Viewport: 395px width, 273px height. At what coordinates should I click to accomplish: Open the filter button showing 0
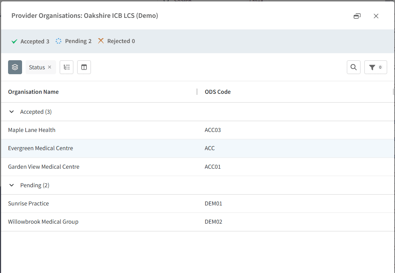(x=376, y=67)
